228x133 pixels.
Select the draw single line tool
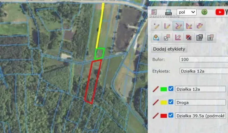click(167, 26)
